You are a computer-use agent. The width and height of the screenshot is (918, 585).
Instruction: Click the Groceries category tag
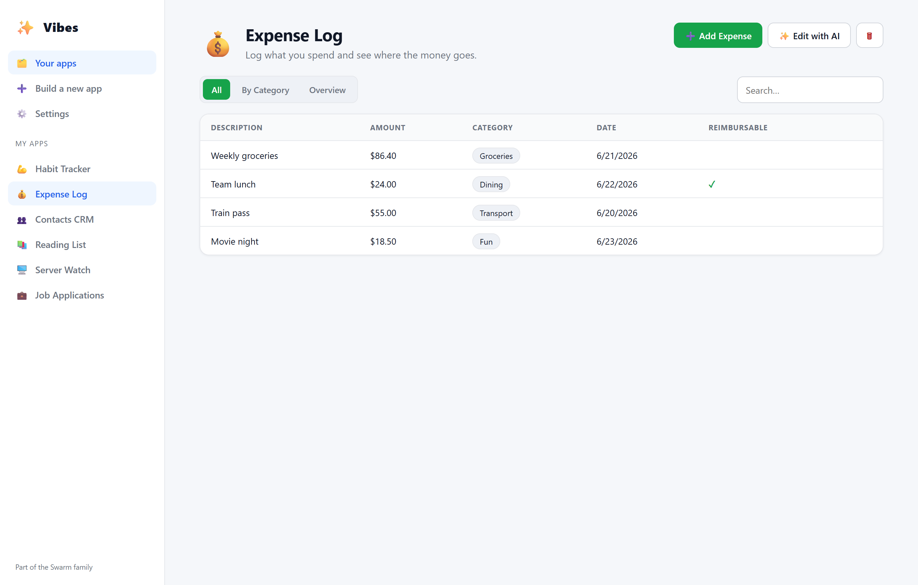tap(496, 156)
